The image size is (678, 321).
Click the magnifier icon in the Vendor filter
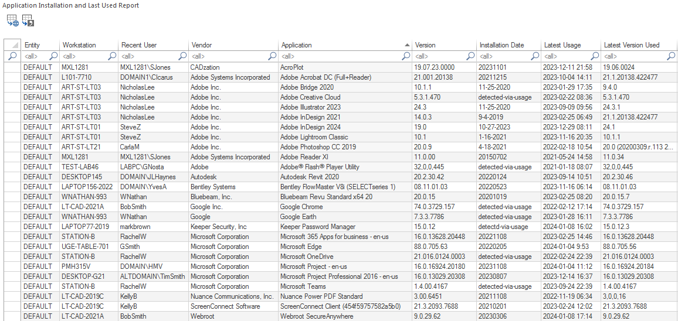(272, 56)
